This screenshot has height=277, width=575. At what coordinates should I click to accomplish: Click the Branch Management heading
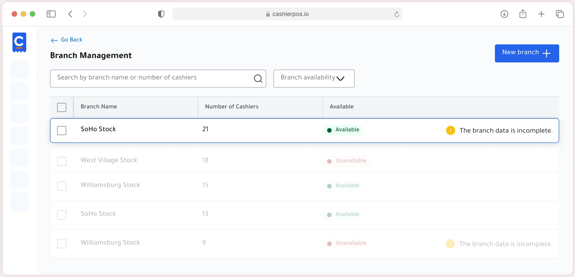coord(91,55)
